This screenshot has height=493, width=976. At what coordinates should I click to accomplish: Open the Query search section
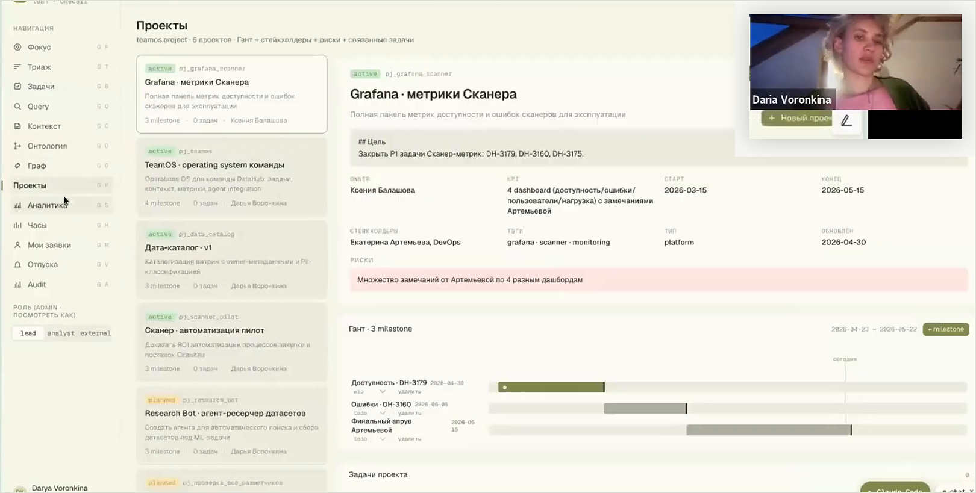click(38, 107)
